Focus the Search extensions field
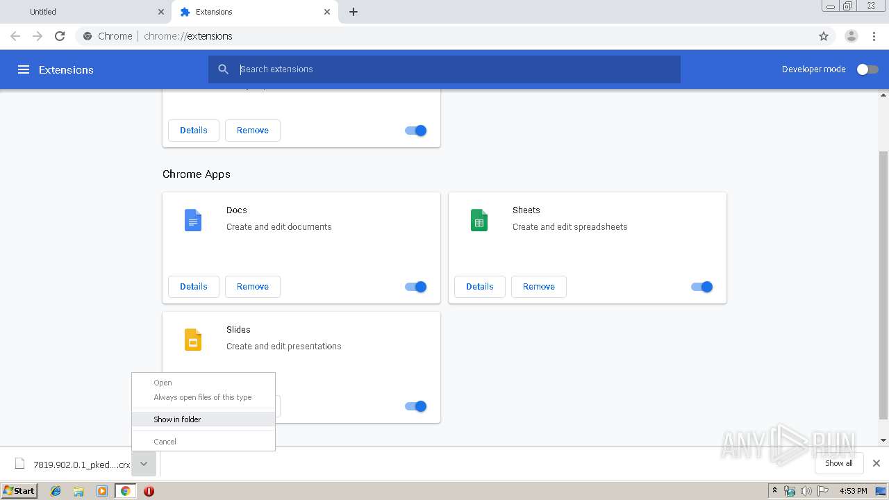The image size is (889, 500). (x=444, y=69)
